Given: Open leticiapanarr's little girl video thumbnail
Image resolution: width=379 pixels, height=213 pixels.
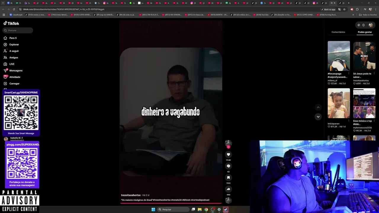Looking at the screenshot, I should point(339,103).
